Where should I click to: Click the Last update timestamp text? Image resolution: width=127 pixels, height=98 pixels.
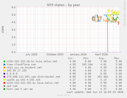point(95,92)
